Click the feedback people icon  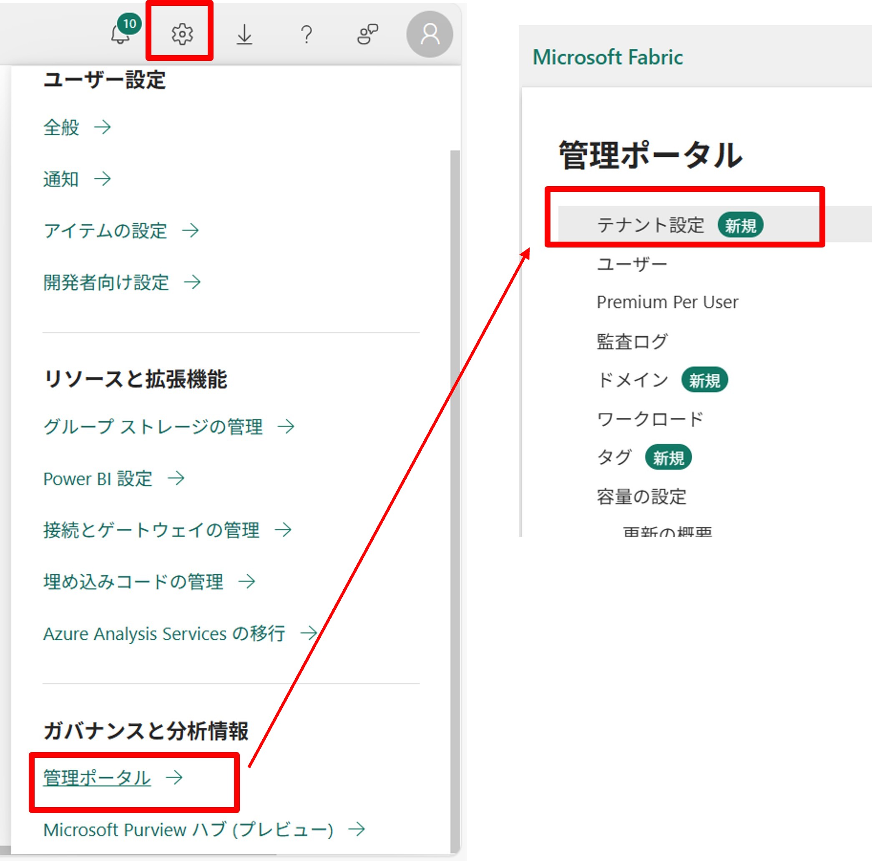[367, 34]
